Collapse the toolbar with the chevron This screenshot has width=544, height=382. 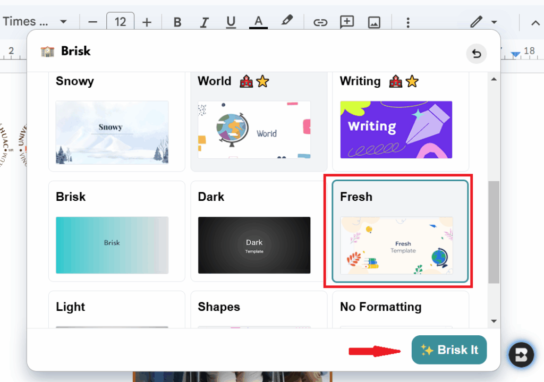click(535, 22)
